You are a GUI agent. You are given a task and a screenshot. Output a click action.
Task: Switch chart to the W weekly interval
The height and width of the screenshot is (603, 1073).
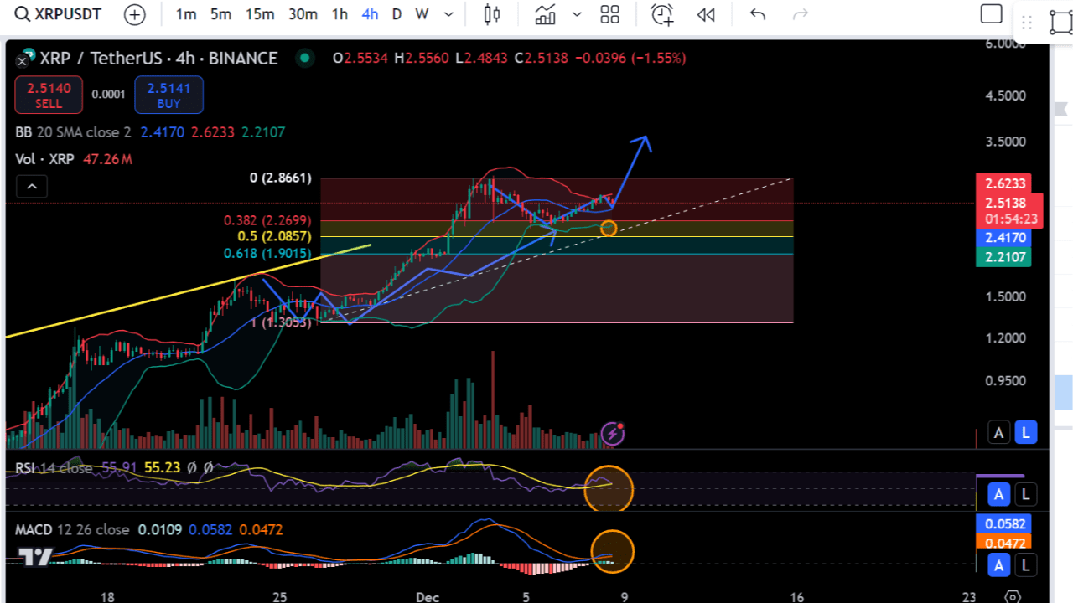(422, 14)
